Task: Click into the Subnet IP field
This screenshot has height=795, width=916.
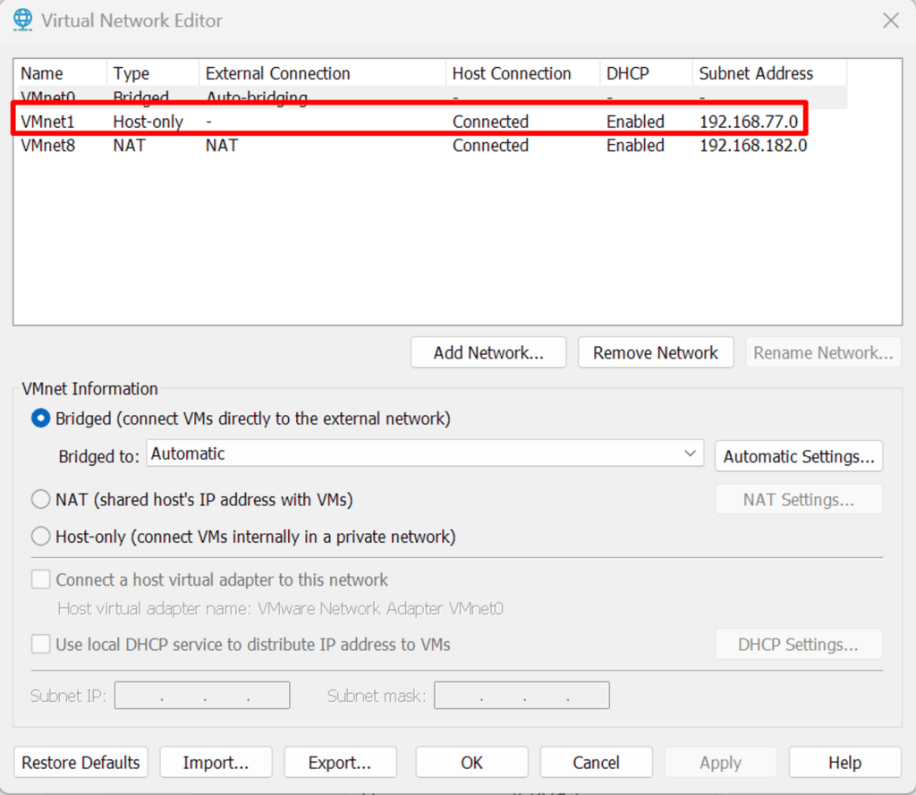Action: pos(202,695)
